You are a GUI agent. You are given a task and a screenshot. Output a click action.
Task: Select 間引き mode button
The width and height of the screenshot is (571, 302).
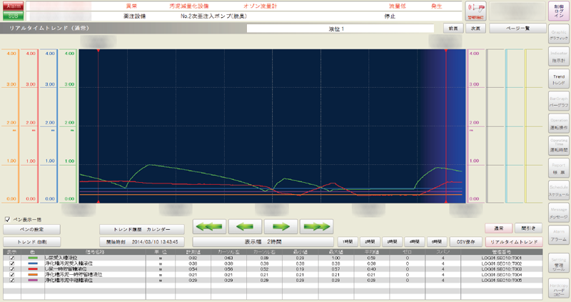pos(528,228)
